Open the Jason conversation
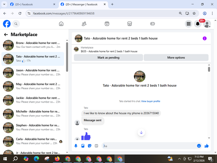The image size is (217, 163). [33, 73]
